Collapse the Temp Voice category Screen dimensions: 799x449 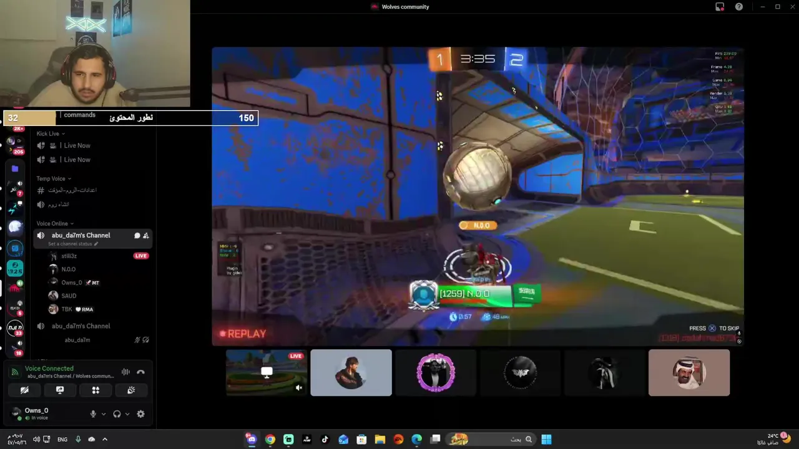(53, 178)
